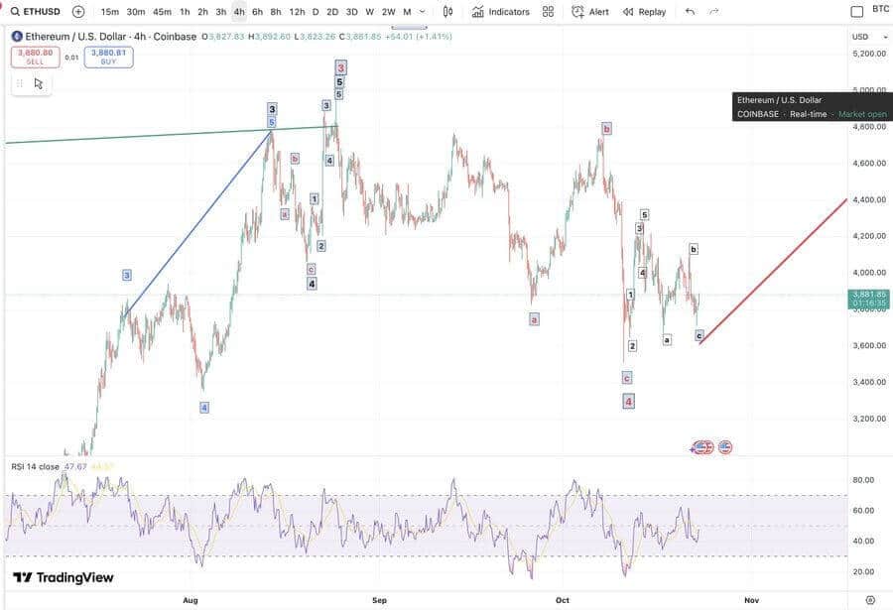Switch to the 15m timeframe

pos(110,12)
